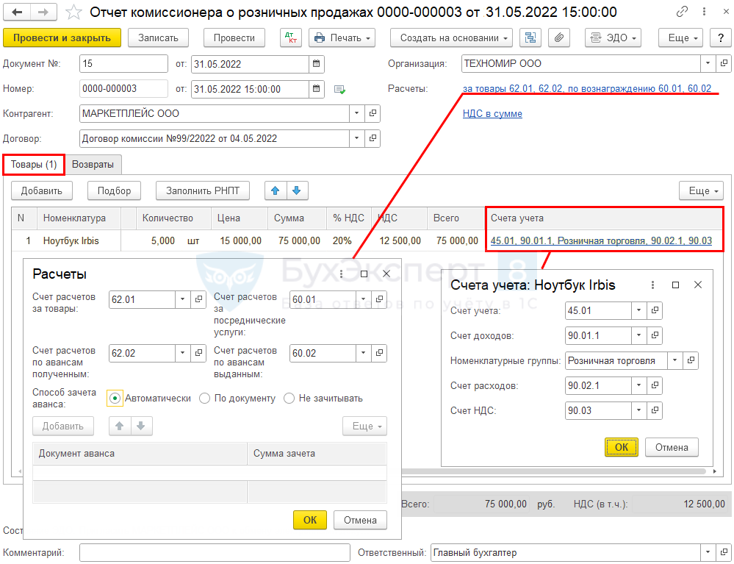734x564 pixels.
Task: Expand Организация dropdown list
Action: pos(708,63)
